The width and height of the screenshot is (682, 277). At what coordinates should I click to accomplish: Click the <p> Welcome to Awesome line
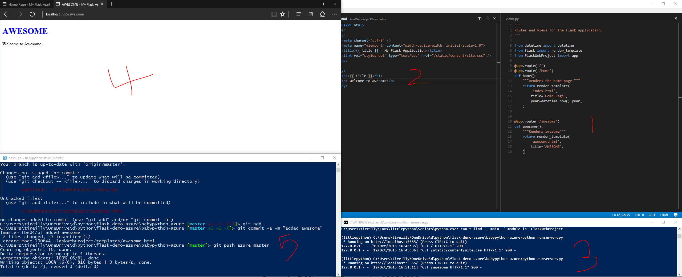368,81
